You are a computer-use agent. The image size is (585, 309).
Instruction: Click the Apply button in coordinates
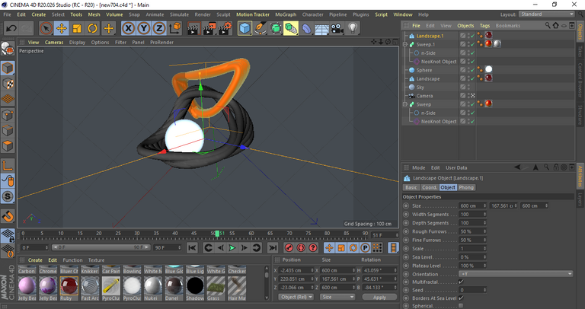379,297
